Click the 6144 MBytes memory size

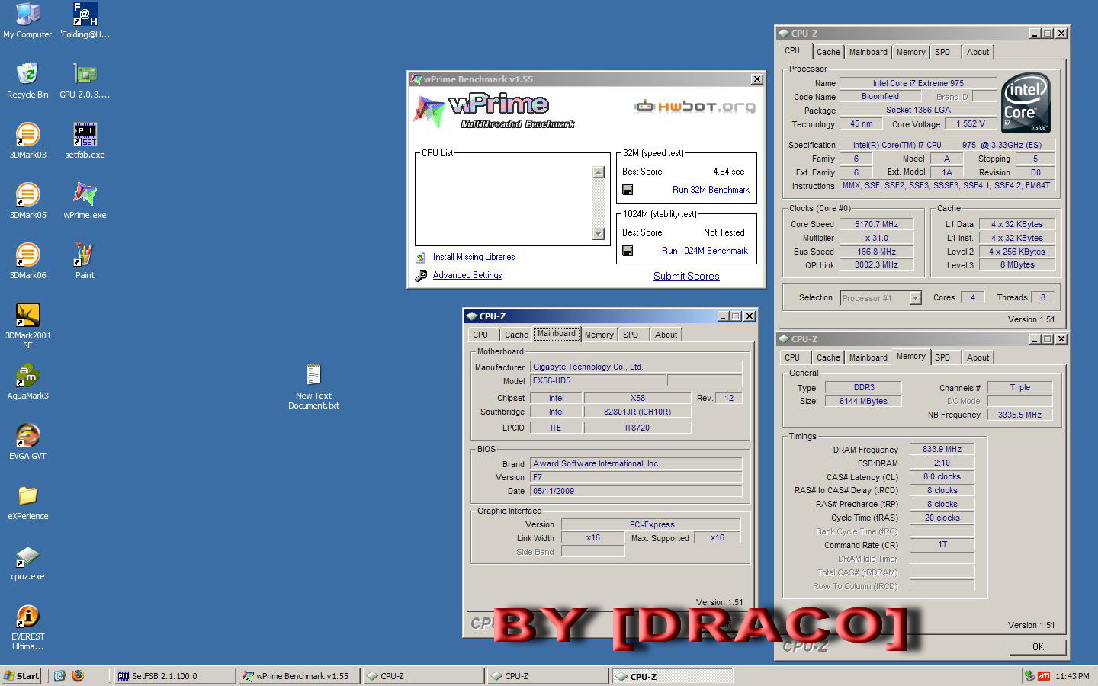[x=863, y=401]
